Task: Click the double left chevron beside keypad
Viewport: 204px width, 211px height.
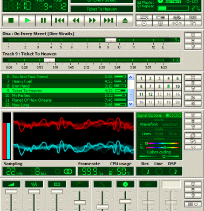Action: pos(193,103)
